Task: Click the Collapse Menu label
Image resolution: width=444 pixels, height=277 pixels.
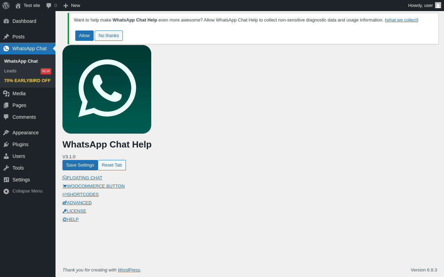Action: tap(27, 191)
